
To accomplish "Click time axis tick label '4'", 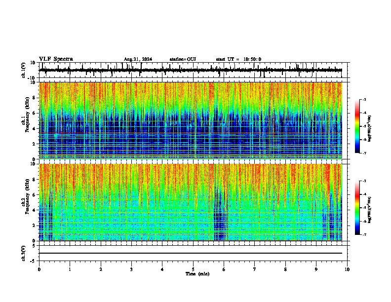I will point(162,269).
